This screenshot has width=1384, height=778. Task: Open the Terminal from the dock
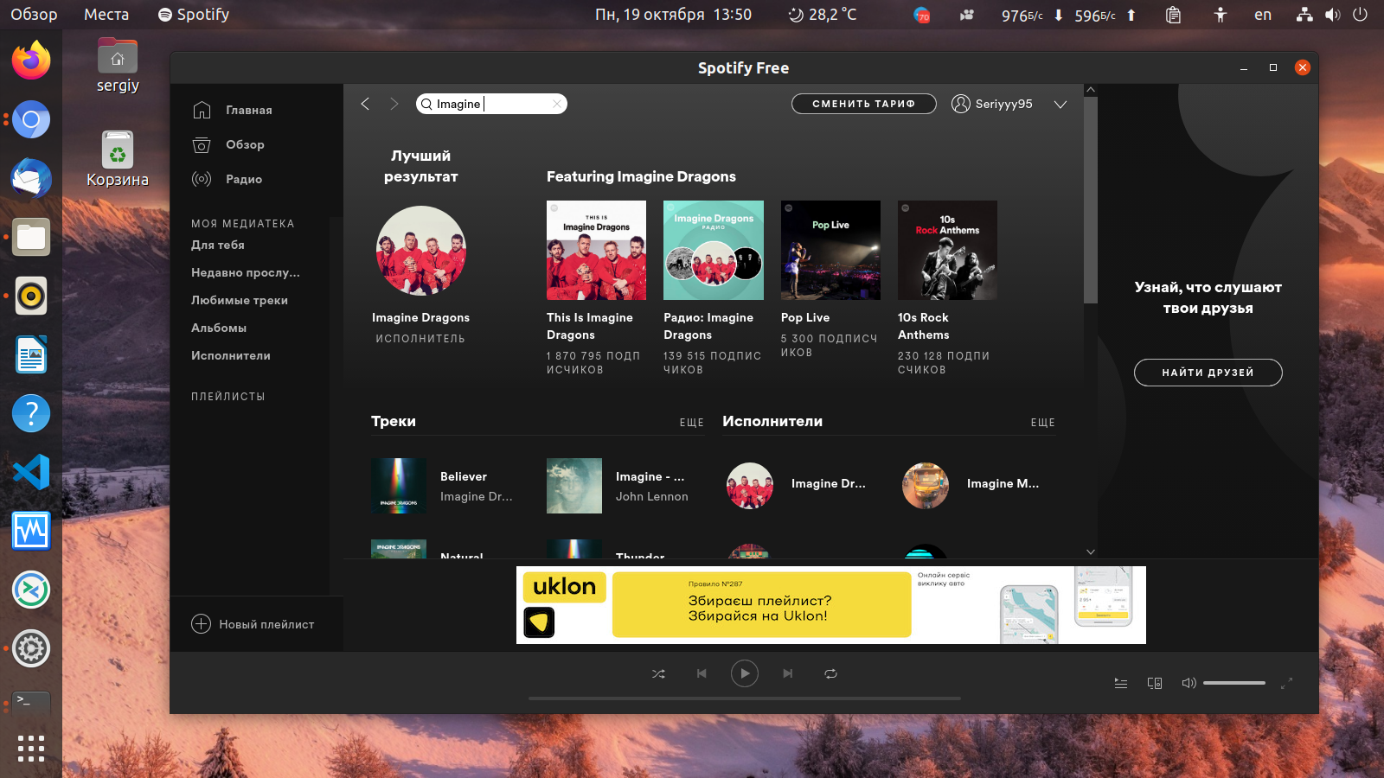(31, 702)
